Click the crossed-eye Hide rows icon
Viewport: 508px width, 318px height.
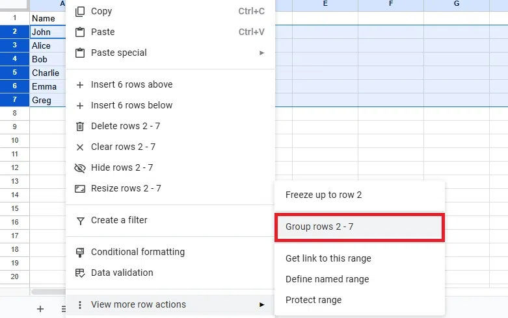[x=80, y=167]
